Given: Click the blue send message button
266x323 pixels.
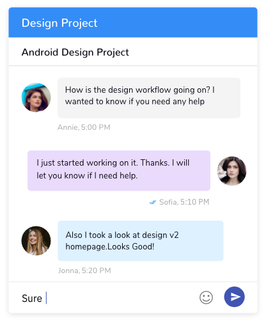Looking at the screenshot, I should click(x=234, y=297).
